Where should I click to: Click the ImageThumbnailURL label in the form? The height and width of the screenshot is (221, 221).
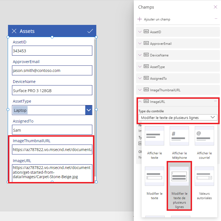31,141
